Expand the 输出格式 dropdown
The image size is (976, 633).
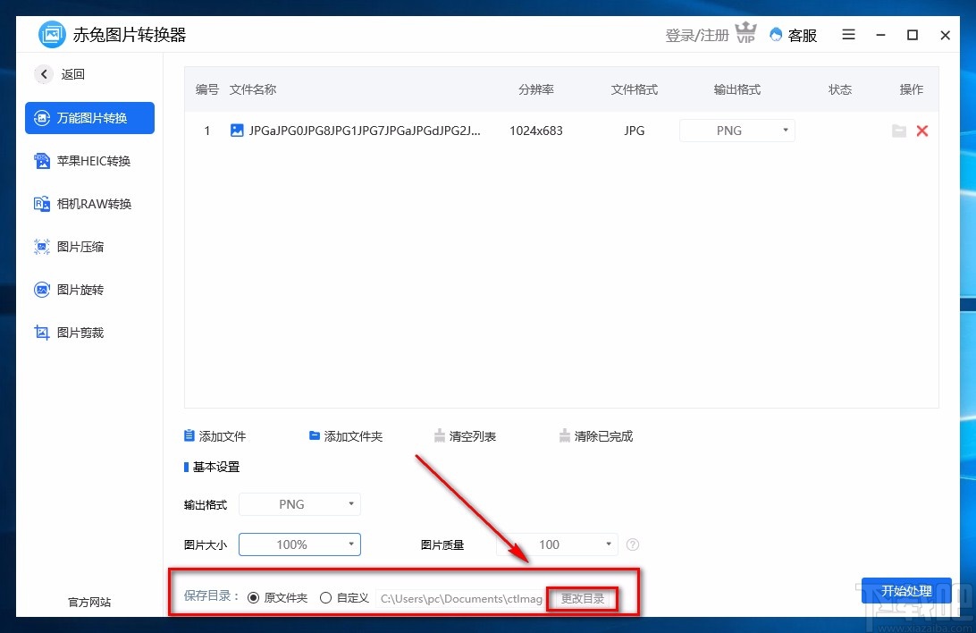[x=299, y=504]
